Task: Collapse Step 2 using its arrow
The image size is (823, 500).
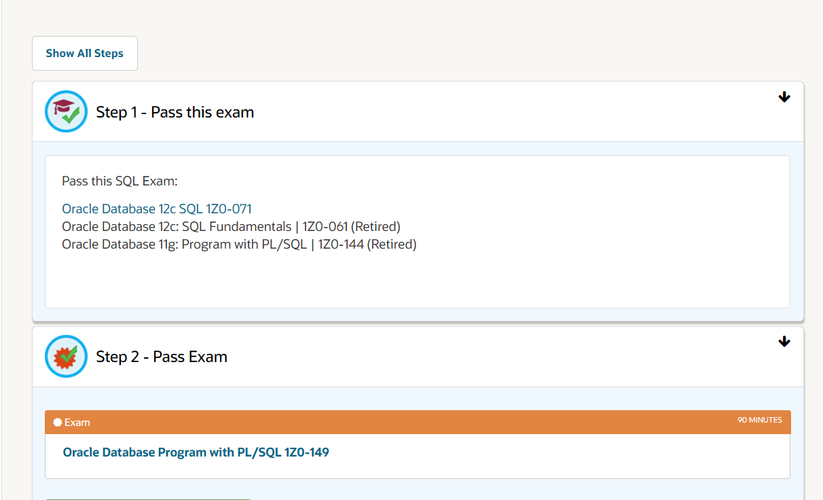Action: 784,342
